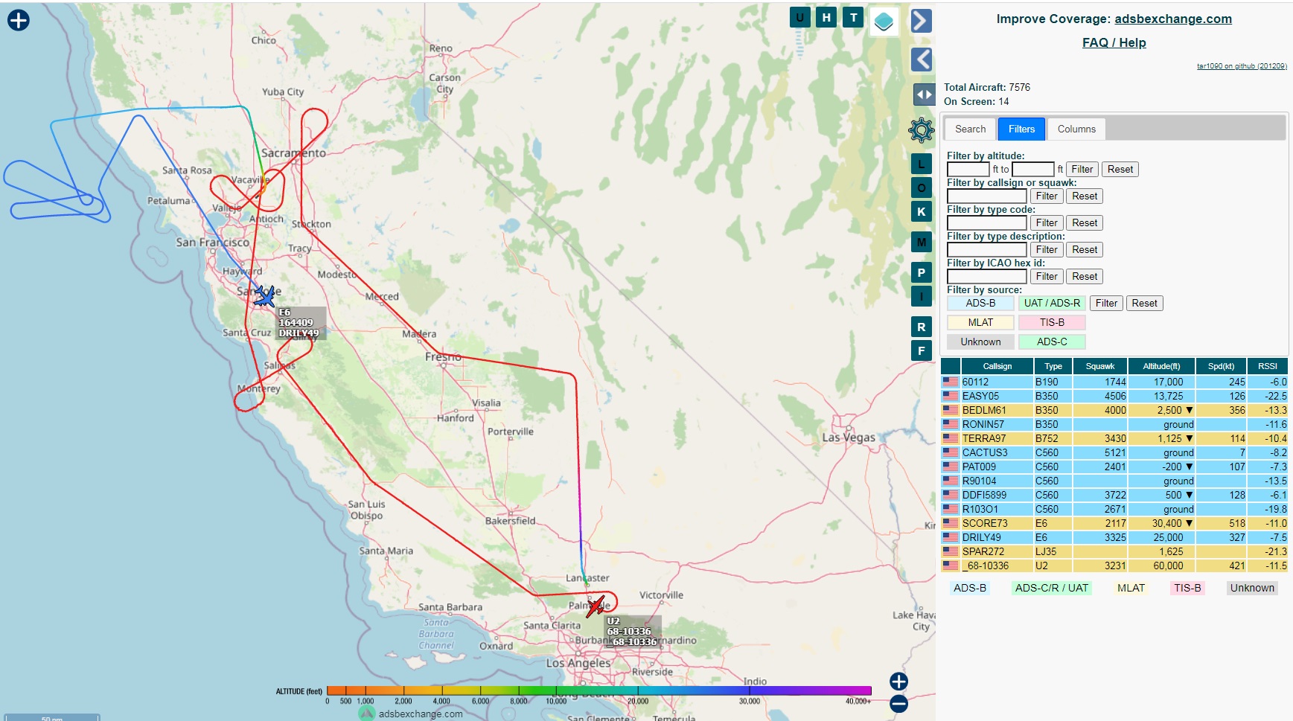Click the plus icon in the map's top-left corner

19,20
